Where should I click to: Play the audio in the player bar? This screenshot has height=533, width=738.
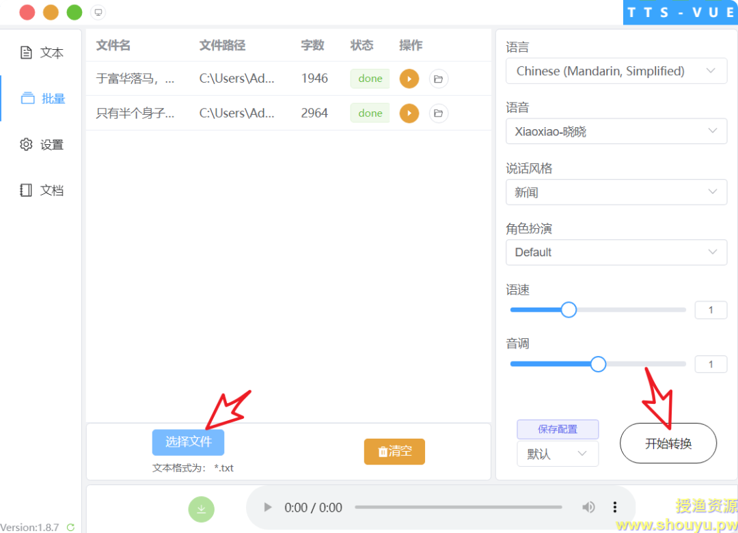point(267,507)
